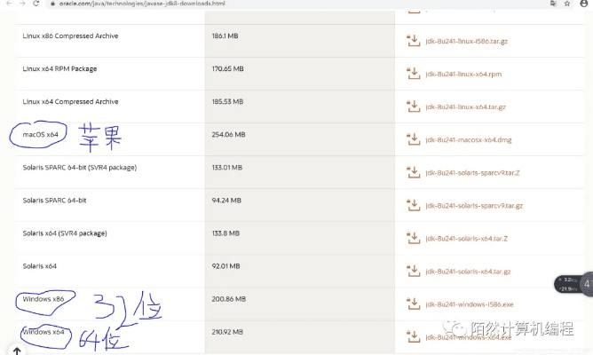The width and height of the screenshot is (593, 355).
Task: Click download icon for Linux x64 Compressed Archive
Action: (412, 106)
